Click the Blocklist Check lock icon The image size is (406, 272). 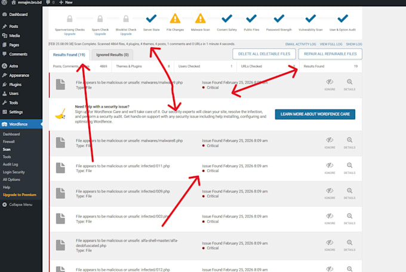(126, 19)
